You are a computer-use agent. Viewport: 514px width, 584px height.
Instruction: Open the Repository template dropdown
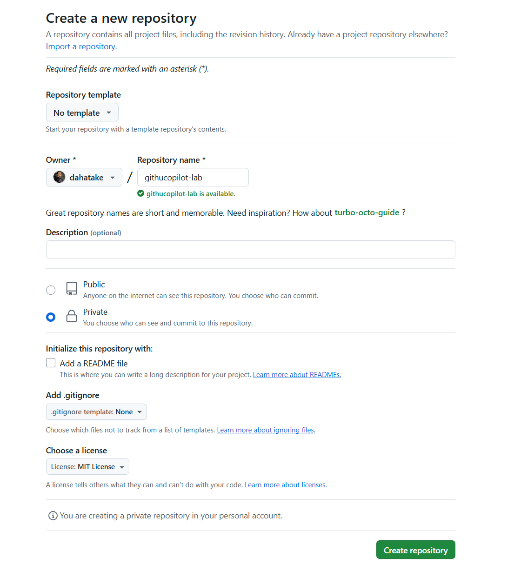click(x=82, y=112)
